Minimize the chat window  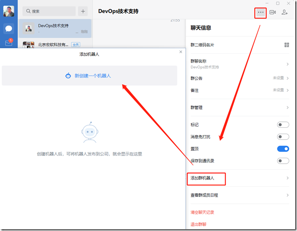267,3
